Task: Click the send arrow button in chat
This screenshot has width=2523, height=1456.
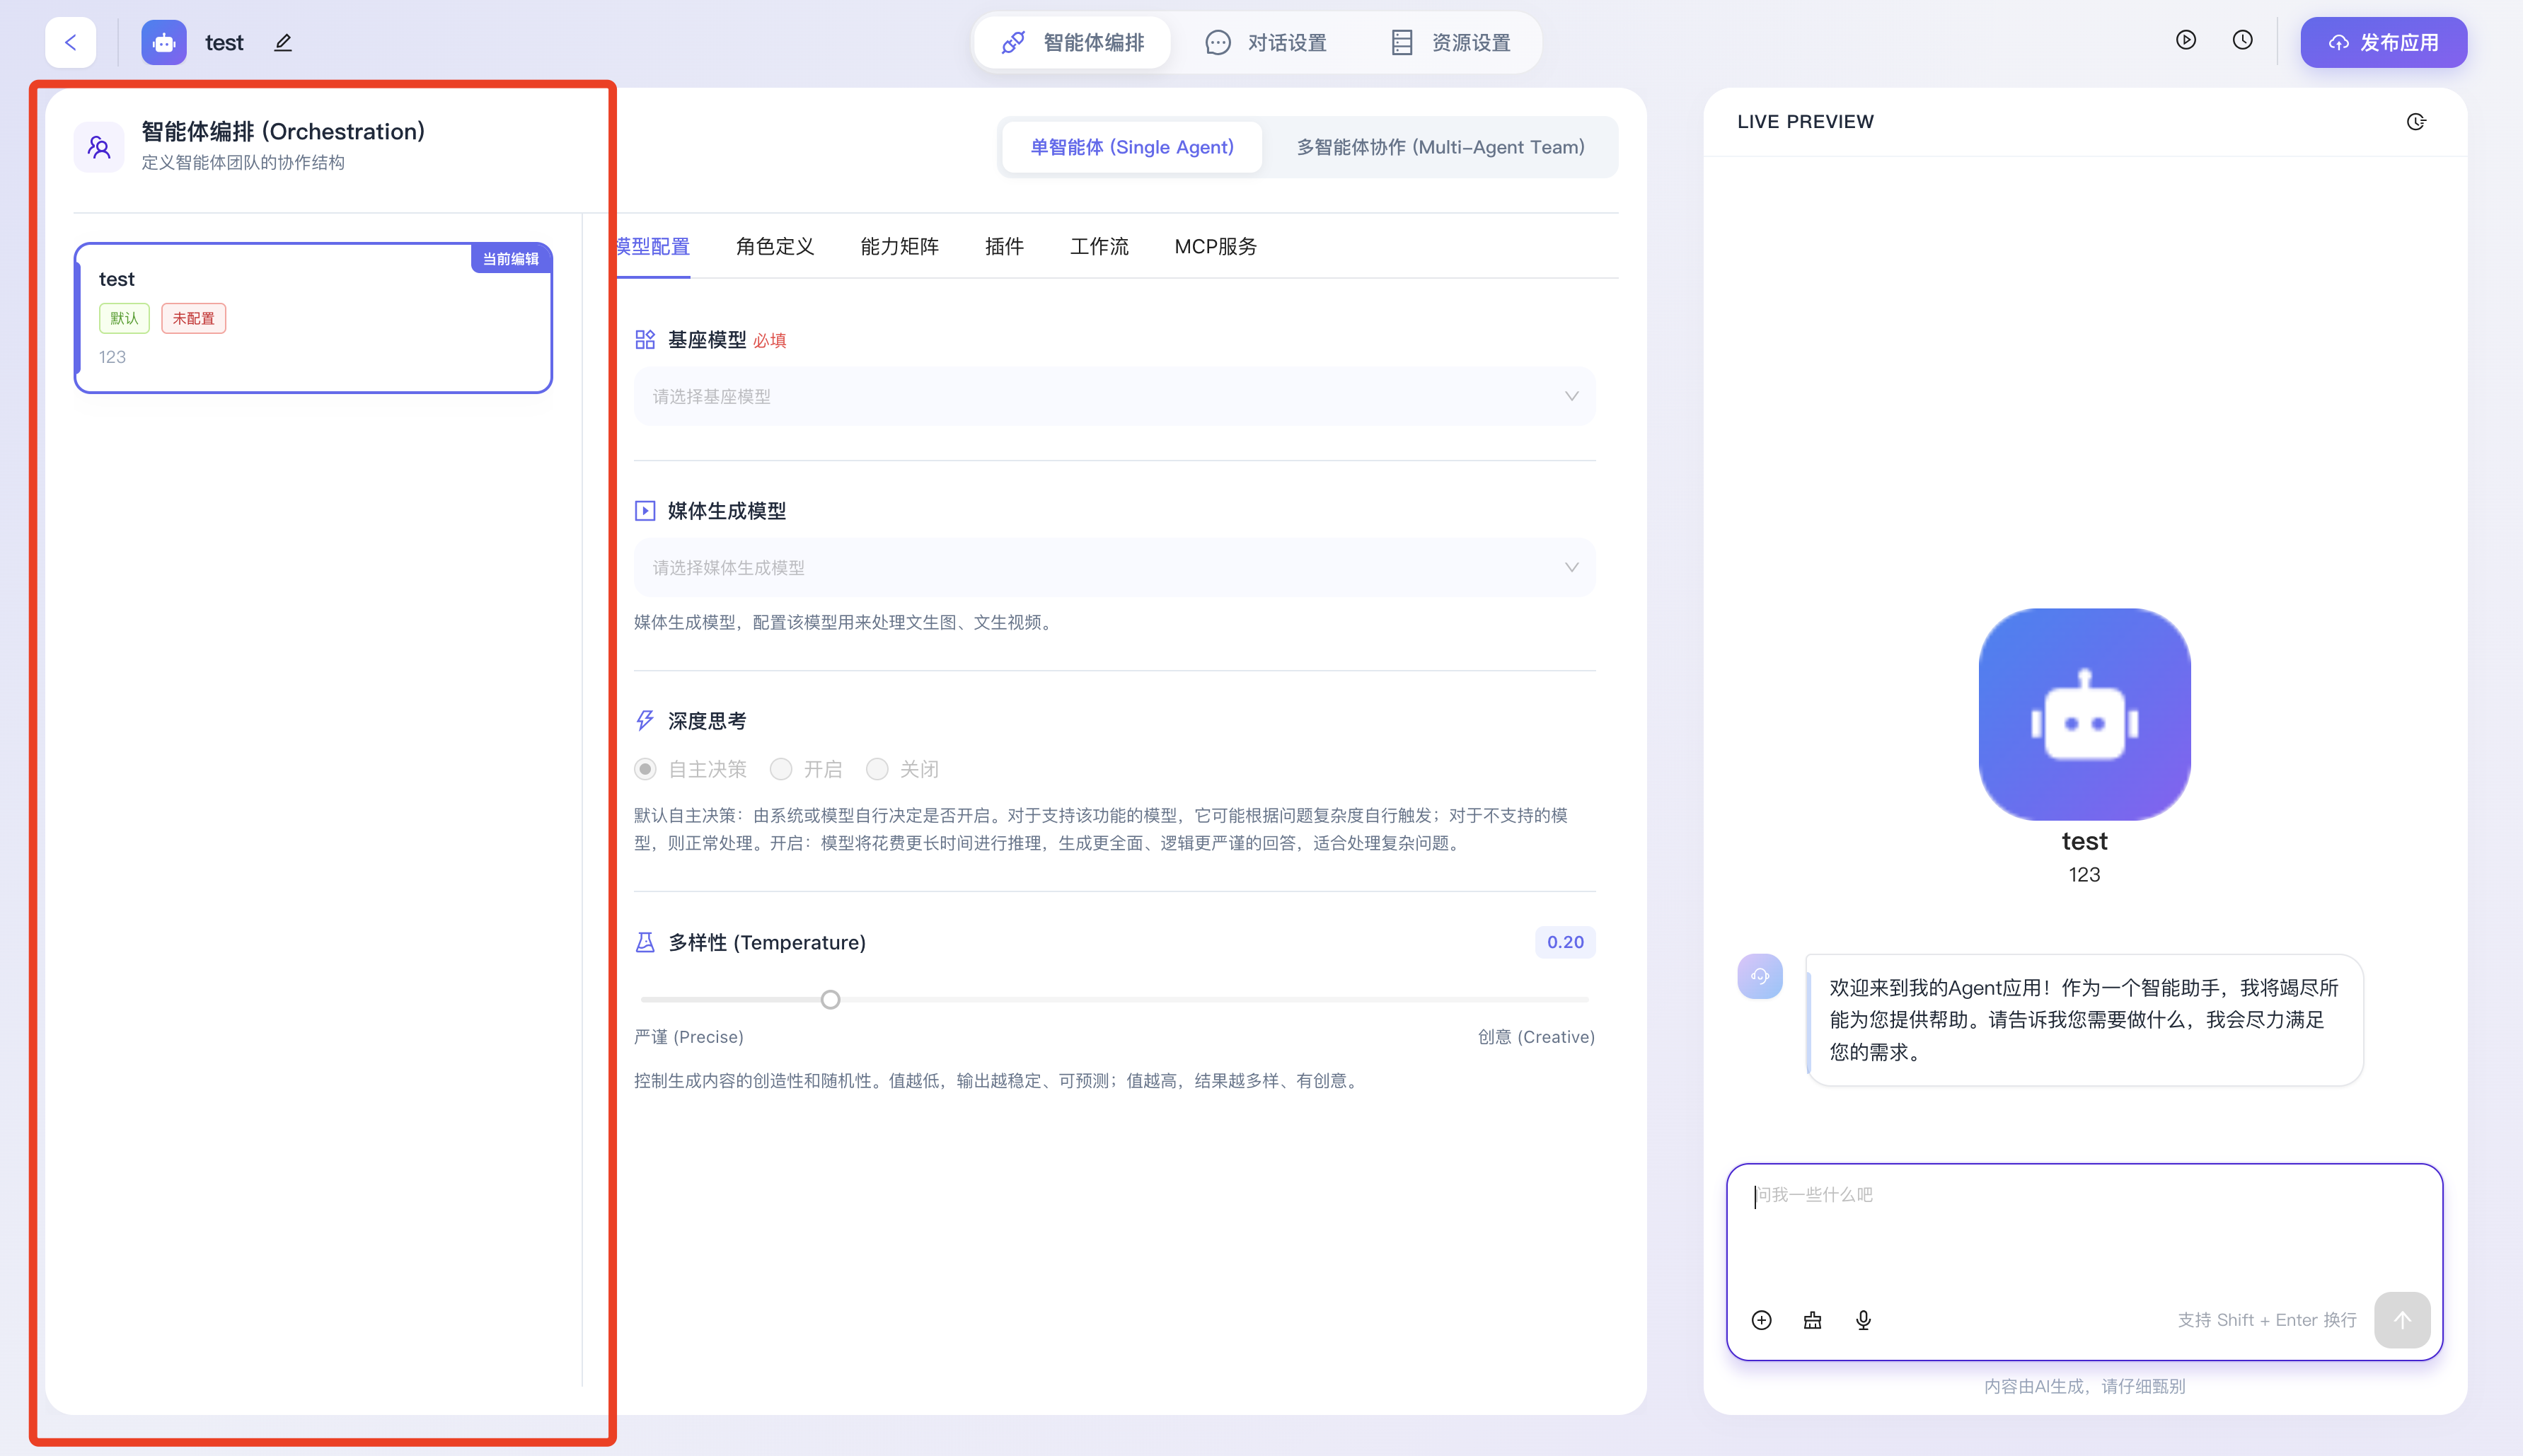Action: coord(2401,1320)
